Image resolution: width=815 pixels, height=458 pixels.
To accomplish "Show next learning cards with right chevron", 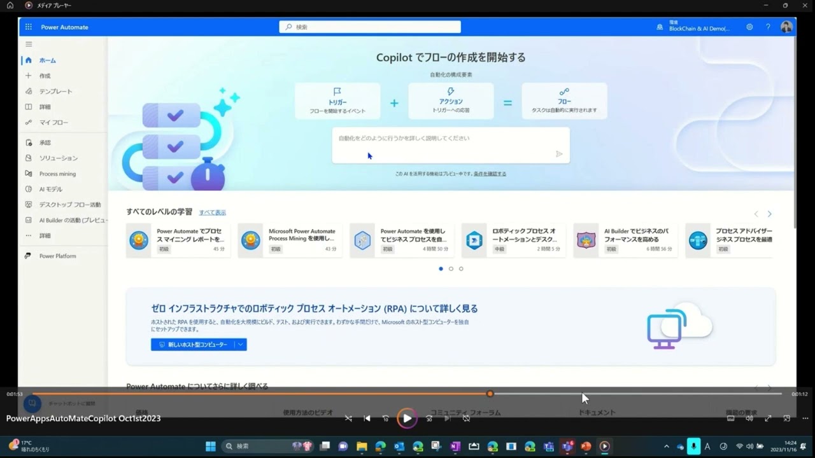I will 769,214.
